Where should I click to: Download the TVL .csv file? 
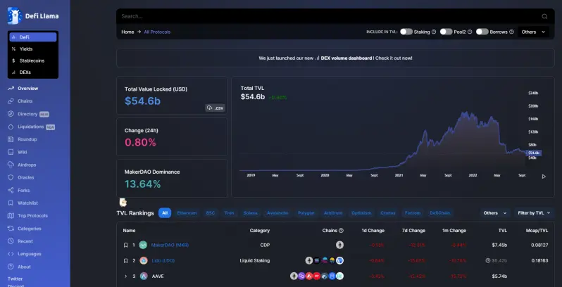215,108
